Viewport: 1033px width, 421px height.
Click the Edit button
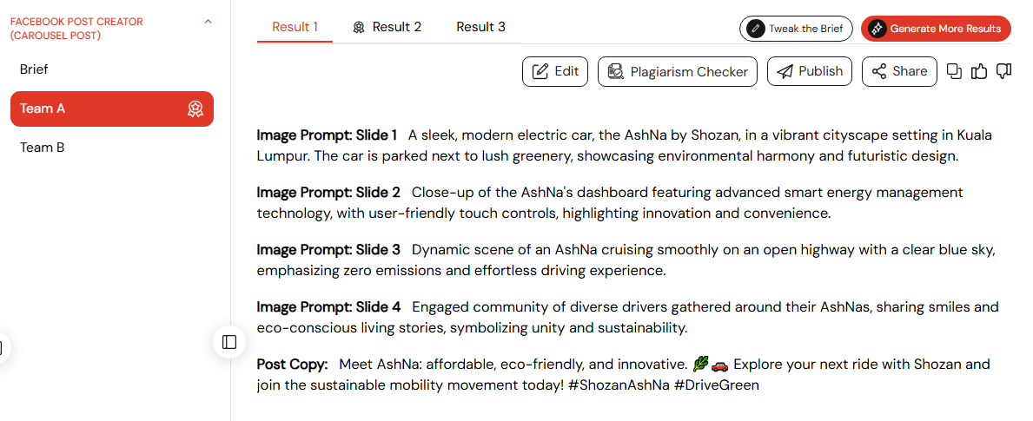(x=555, y=71)
